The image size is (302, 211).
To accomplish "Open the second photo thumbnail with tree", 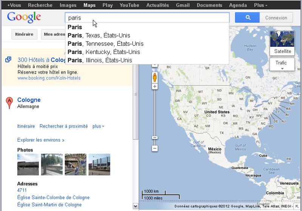I will tap(52, 165).
